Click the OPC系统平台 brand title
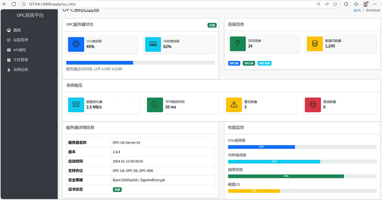 coord(30,15)
